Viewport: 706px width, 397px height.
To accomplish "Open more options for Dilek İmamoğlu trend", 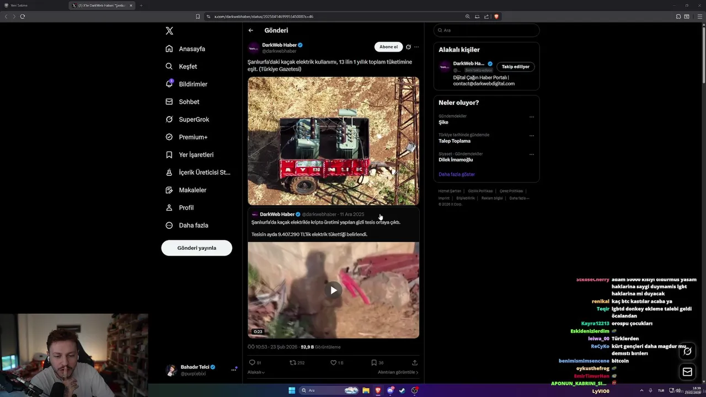I will tap(532, 154).
